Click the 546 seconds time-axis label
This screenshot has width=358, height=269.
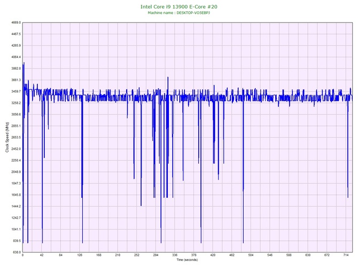270,255
